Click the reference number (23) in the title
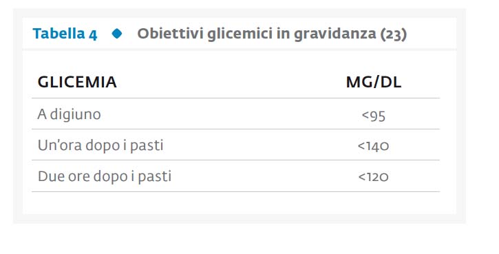 pyautogui.click(x=394, y=34)
